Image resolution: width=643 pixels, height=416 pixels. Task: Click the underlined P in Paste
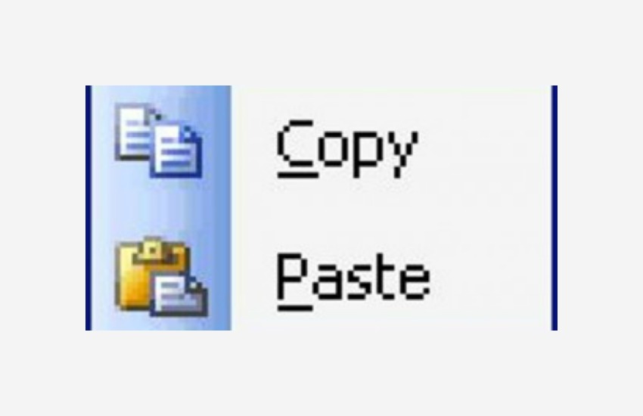(x=294, y=281)
